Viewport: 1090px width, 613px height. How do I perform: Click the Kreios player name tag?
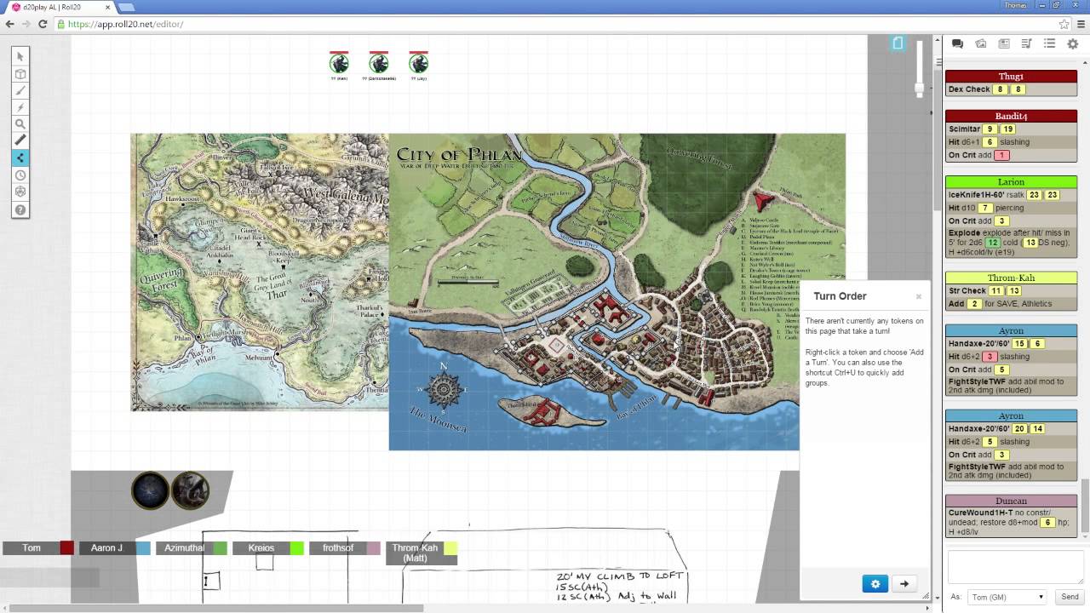click(x=261, y=548)
